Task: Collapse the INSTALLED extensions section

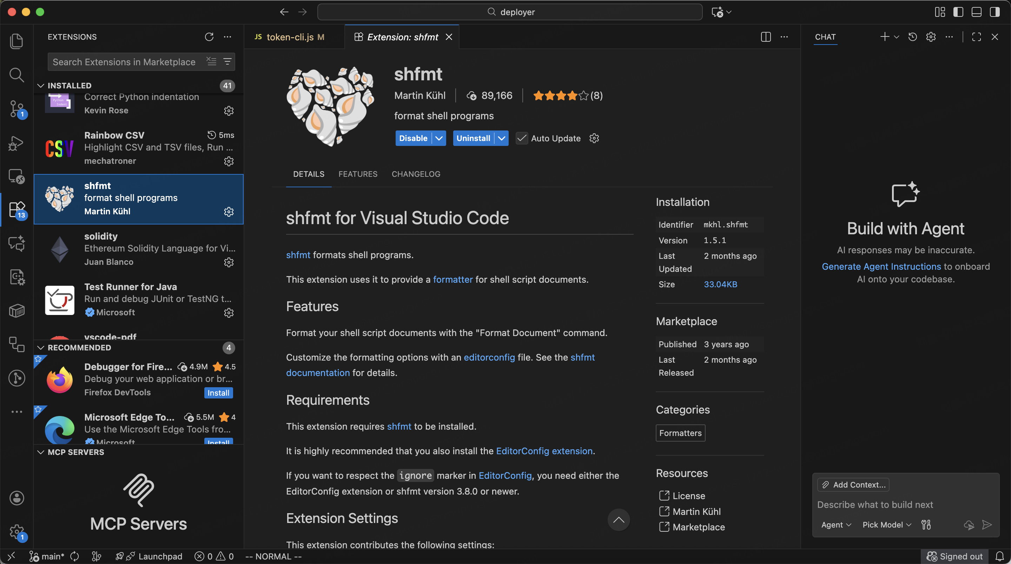Action: point(41,86)
